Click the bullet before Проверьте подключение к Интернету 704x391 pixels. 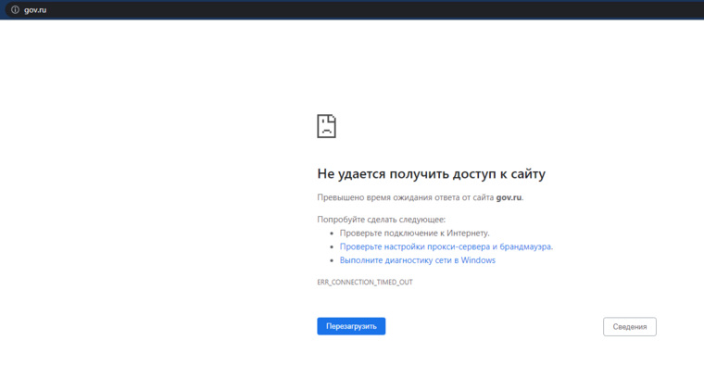click(x=332, y=233)
